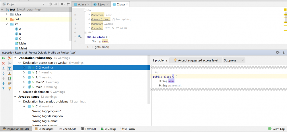Expand the folded region above the preview code
Image resolution: width=287 pixels, height=132 pixels.
pyautogui.click(x=151, y=68)
